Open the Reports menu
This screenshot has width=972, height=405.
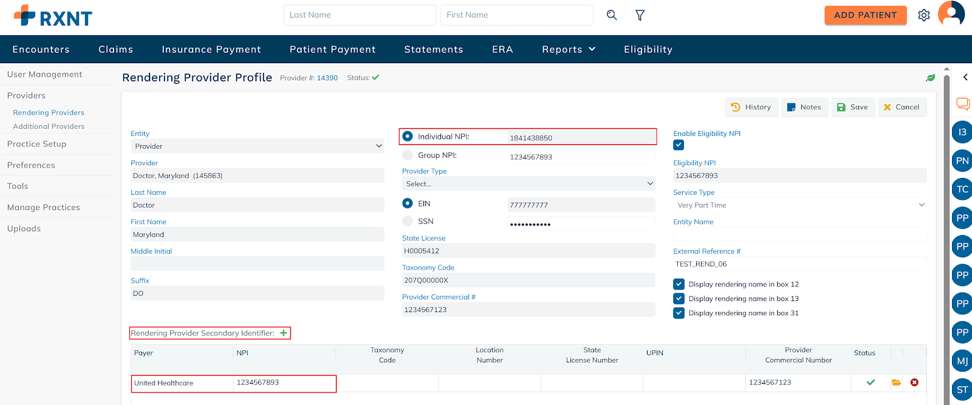click(x=569, y=50)
